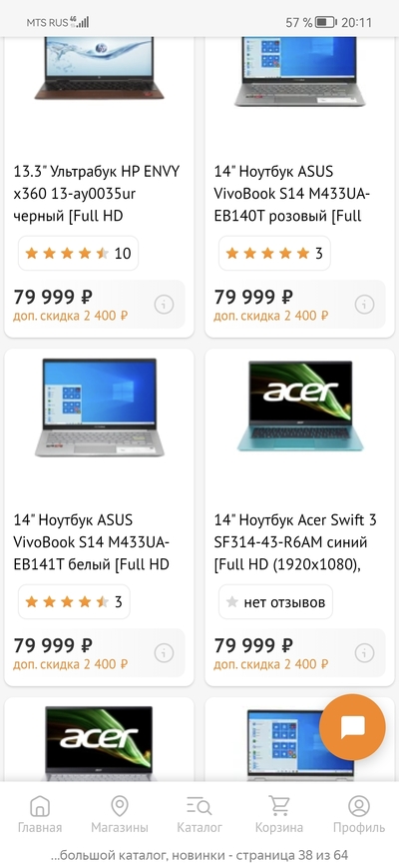
Task: Open ASUS VivoBook S14 EB140T розовый title
Action: (292, 194)
